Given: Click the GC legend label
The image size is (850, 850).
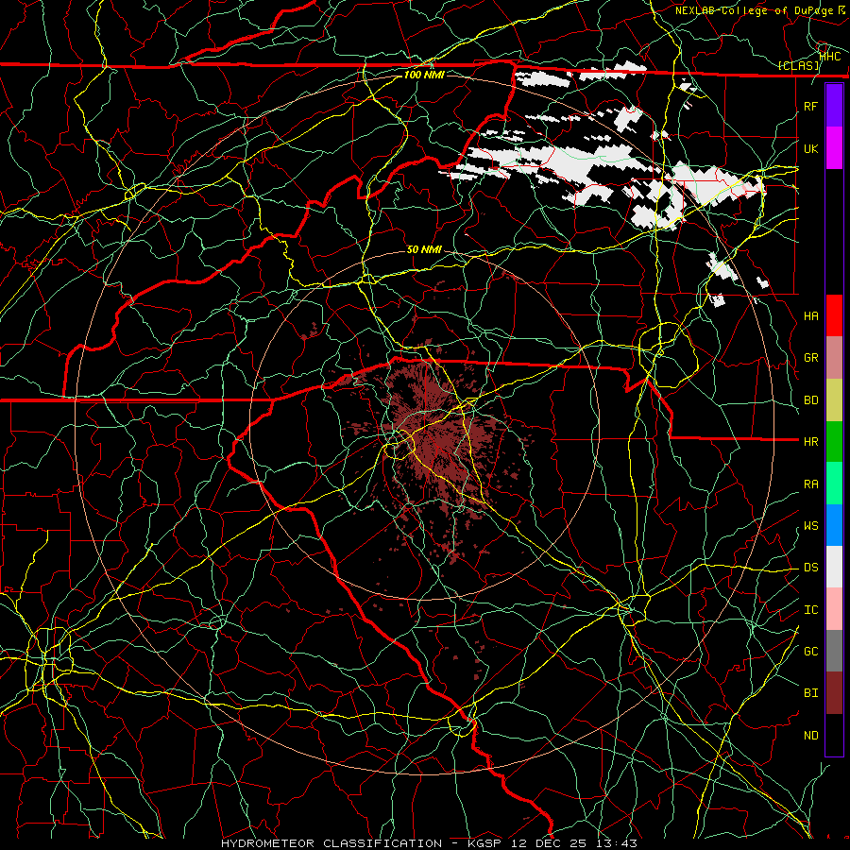Looking at the screenshot, I should click(810, 652).
